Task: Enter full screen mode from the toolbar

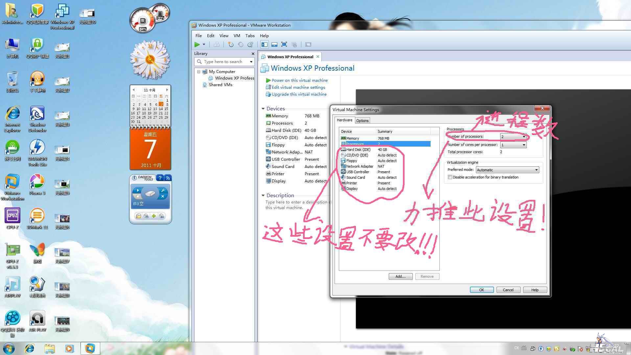Action: [284, 44]
